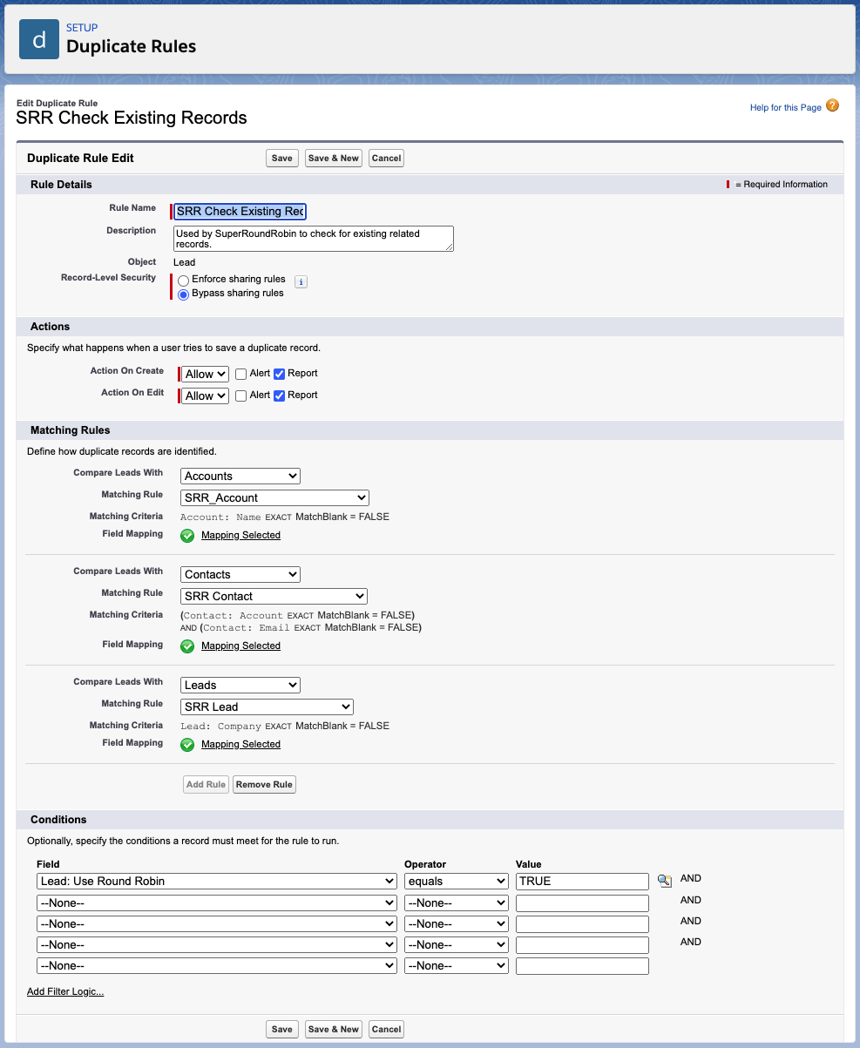Click the Record-Level Security info icon
Viewport: 860px width, 1048px height.
(x=301, y=281)
